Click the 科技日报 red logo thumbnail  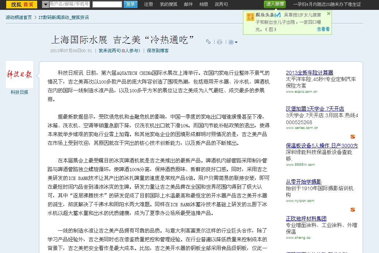pos(19,74)
